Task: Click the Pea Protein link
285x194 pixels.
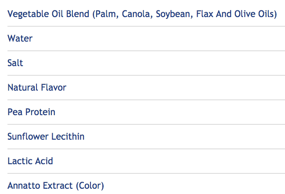Action: [31, 112]
